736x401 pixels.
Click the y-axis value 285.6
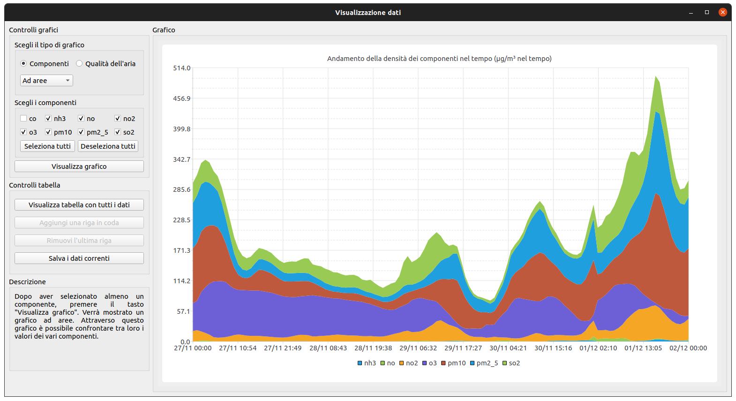[x=182, y=189]
